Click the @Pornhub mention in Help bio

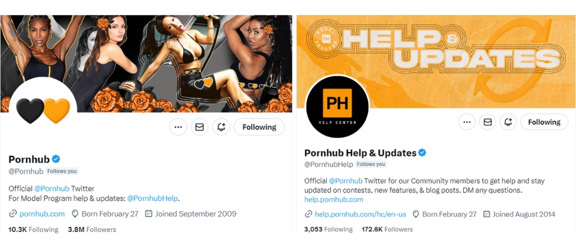pos(345,181)
